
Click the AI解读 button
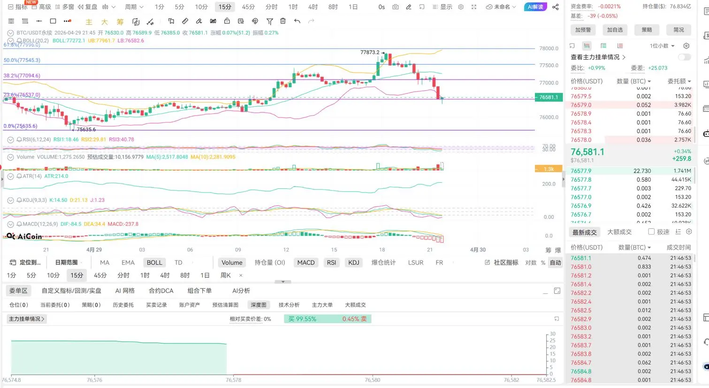tap(535, 7)
